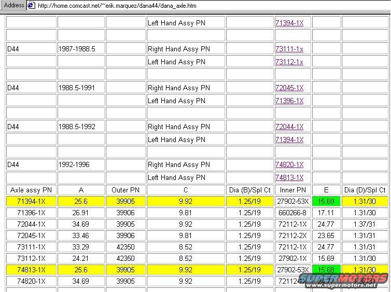Viewport: 391px width, 292px height.
Task: Open the 74820-1X right hand assembly link
Action: click(289, 164)
